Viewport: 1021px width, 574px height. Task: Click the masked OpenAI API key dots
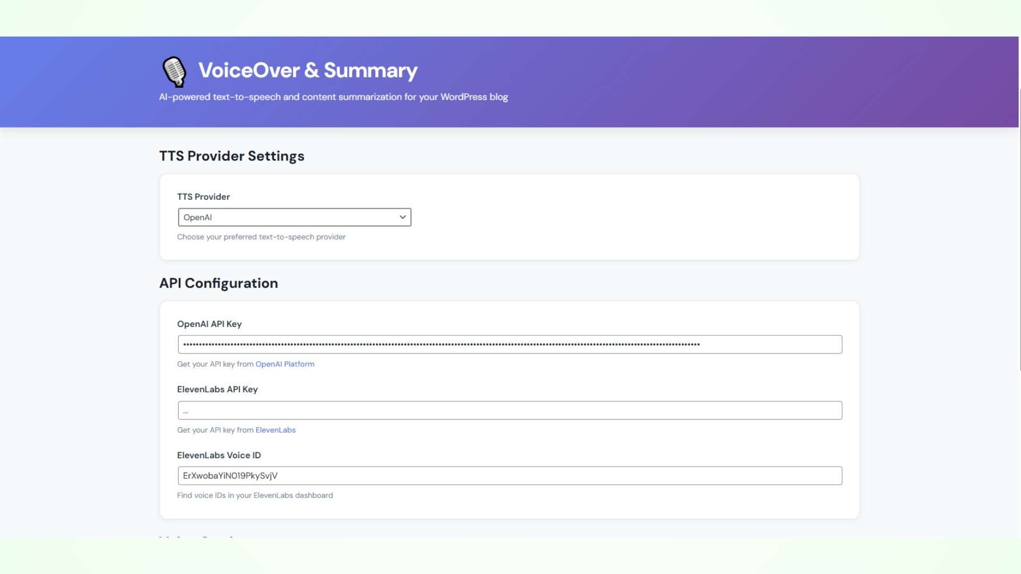[x=441, y=344]
